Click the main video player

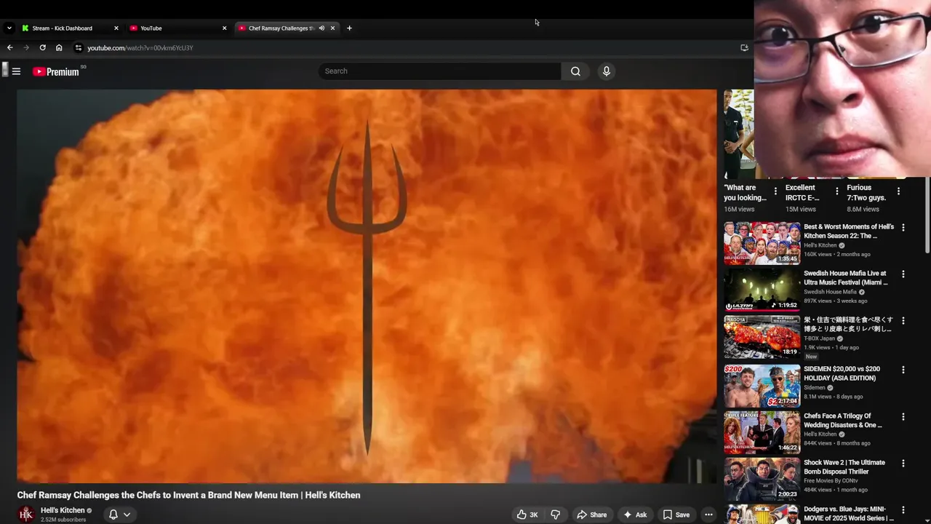[x=367, y=286]
